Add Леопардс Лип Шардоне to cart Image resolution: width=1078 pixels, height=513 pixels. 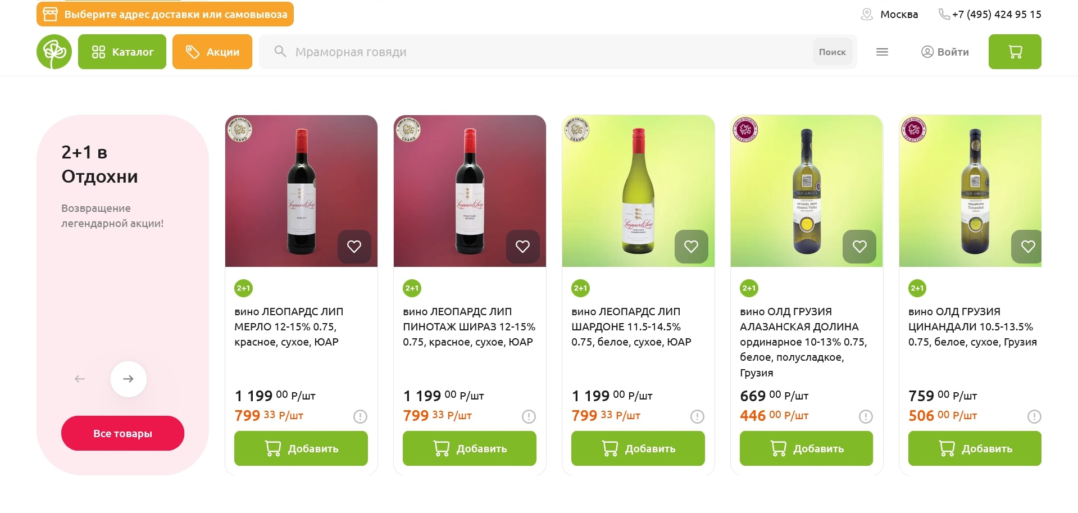pos(638,448)
